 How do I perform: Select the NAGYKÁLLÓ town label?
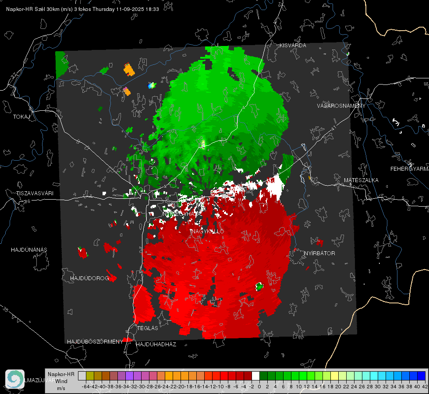[207, 231]
